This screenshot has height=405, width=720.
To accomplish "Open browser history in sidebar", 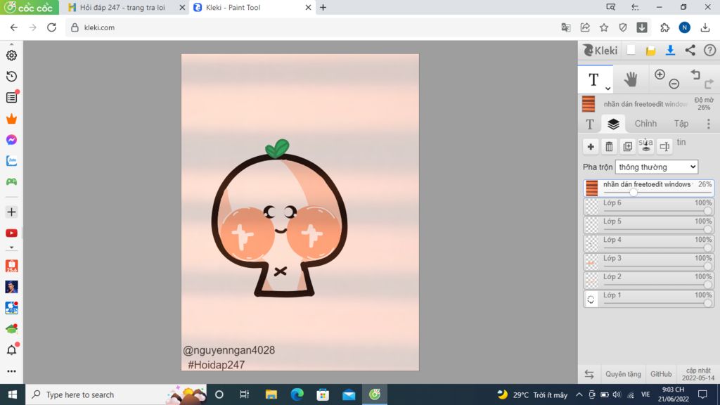I will [x=11, y=76].
